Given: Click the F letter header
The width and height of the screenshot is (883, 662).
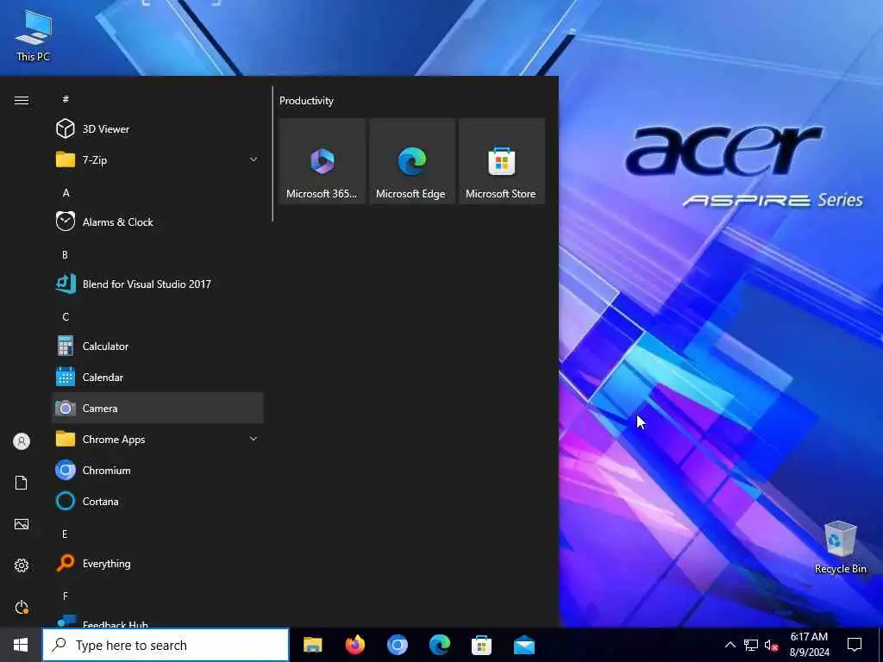Looking at the screenshot, I should tap(66, 596).
